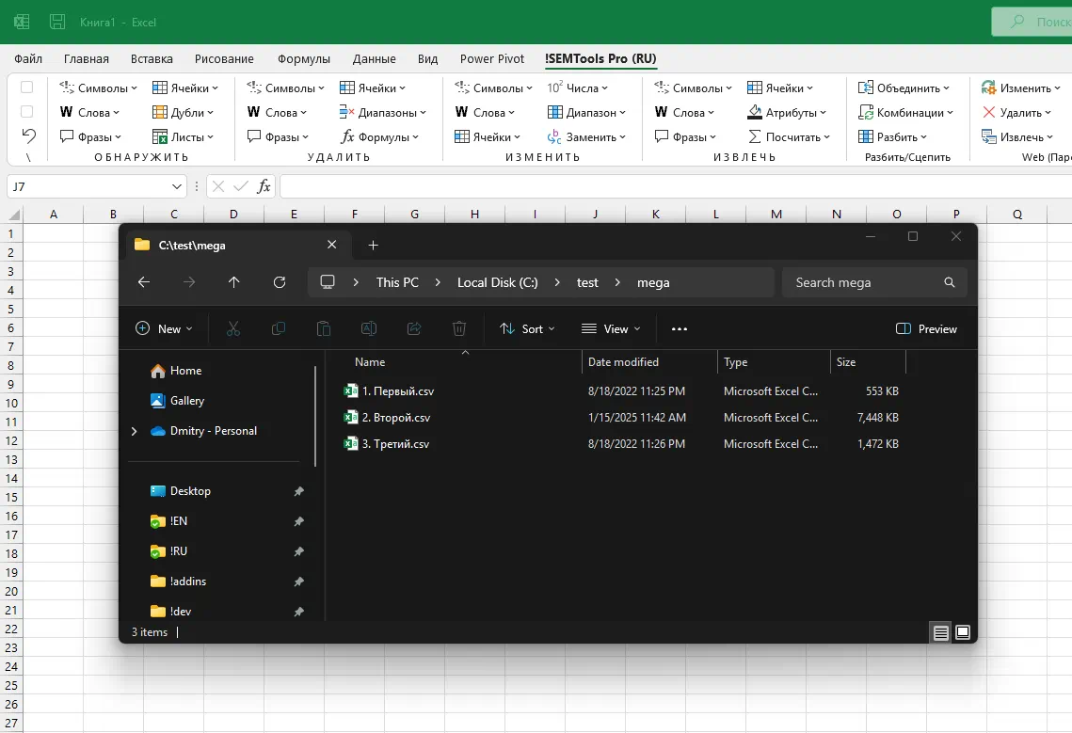This screenshot has height=733, width=1072.
Task: Click the cancel entry X in formula bar
Action: [218, 186]
